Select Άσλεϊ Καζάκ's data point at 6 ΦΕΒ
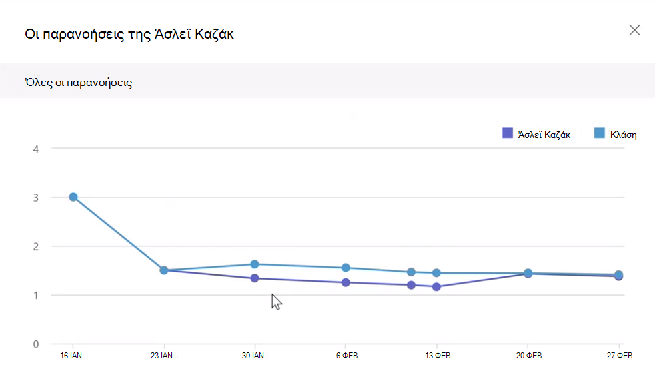This screenshot has height=369, width=655. [346, 282]
